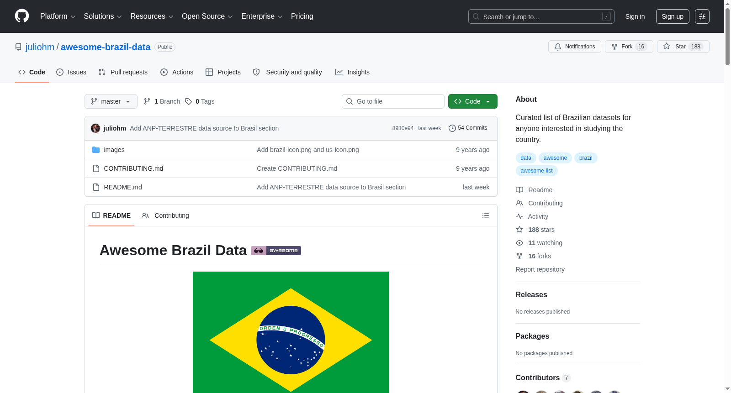Open the images folder
Viewport: 731px width, 393px height.
coord(114,150)
